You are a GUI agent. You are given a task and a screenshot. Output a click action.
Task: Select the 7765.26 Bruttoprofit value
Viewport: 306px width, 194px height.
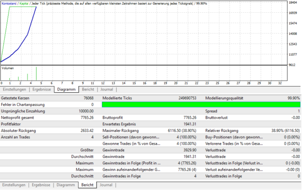pos(190,118)
